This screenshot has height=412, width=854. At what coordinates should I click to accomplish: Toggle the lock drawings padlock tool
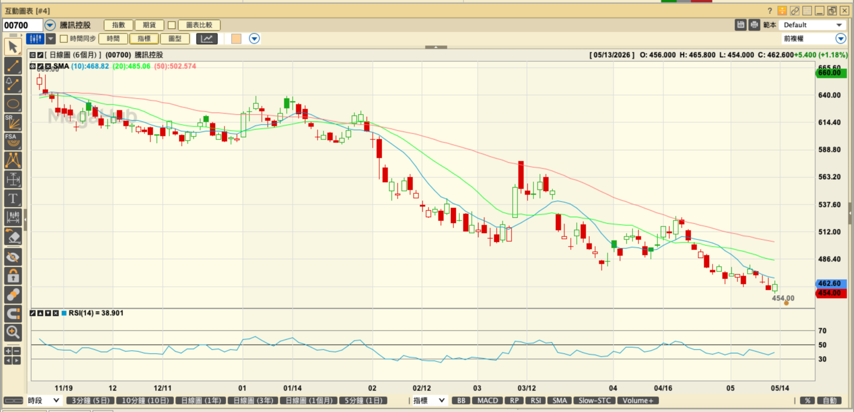(x=13, y=276)
